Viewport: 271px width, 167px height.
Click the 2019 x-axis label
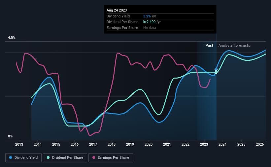click(x=130, y=144)
